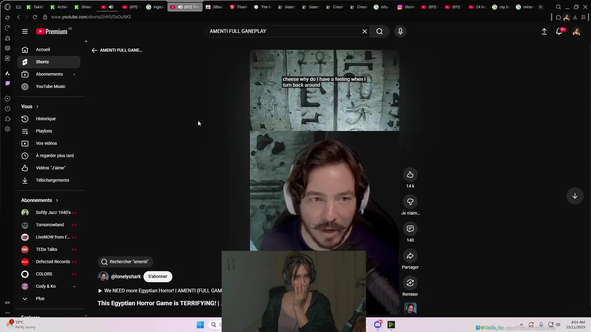Open the @lonelyshark channel link
Image resolution: width=591 pixels, height=332 pixels.
point(126,277)
